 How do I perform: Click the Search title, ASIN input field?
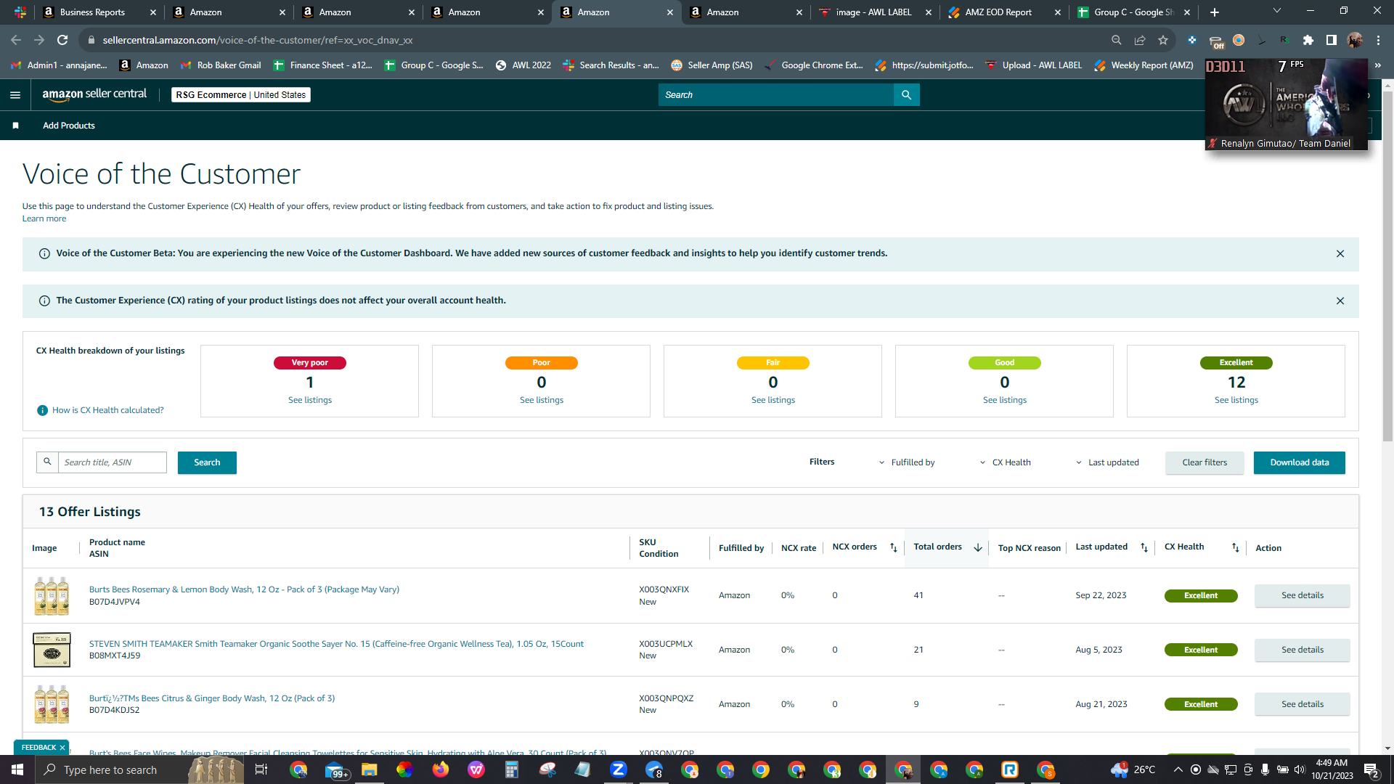point(113,463)
